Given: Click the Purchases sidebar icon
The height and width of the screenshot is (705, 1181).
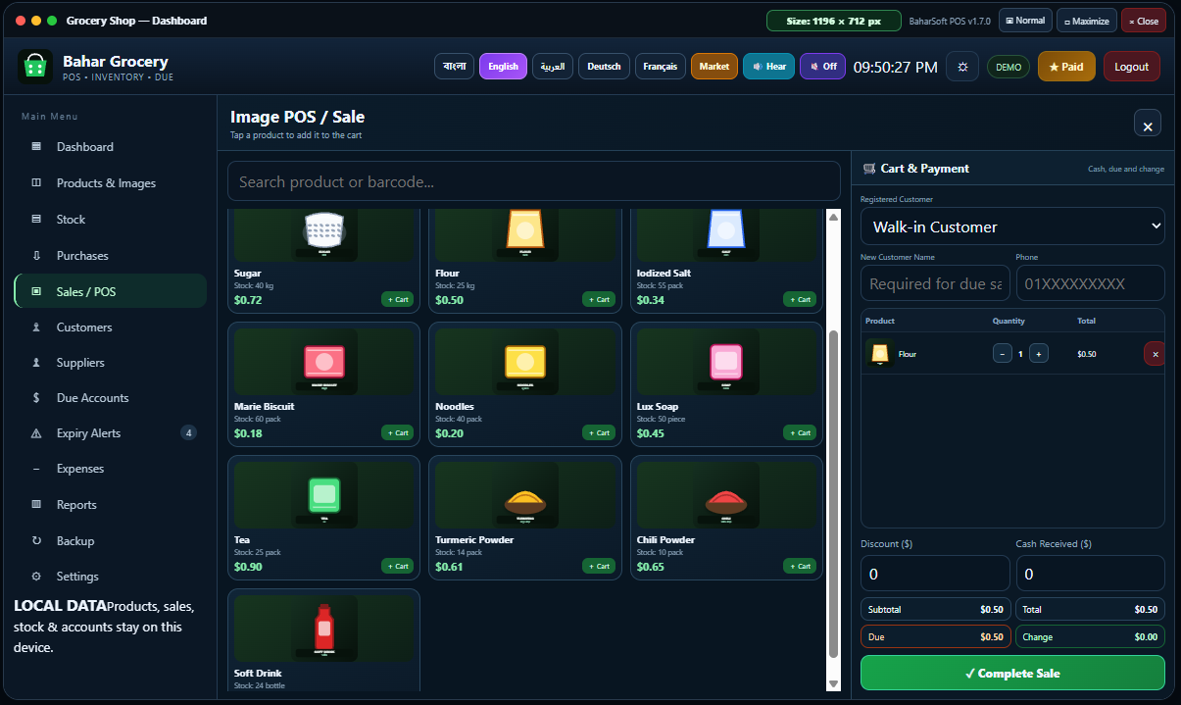Looking at the screenshot, I should [36, 256].
